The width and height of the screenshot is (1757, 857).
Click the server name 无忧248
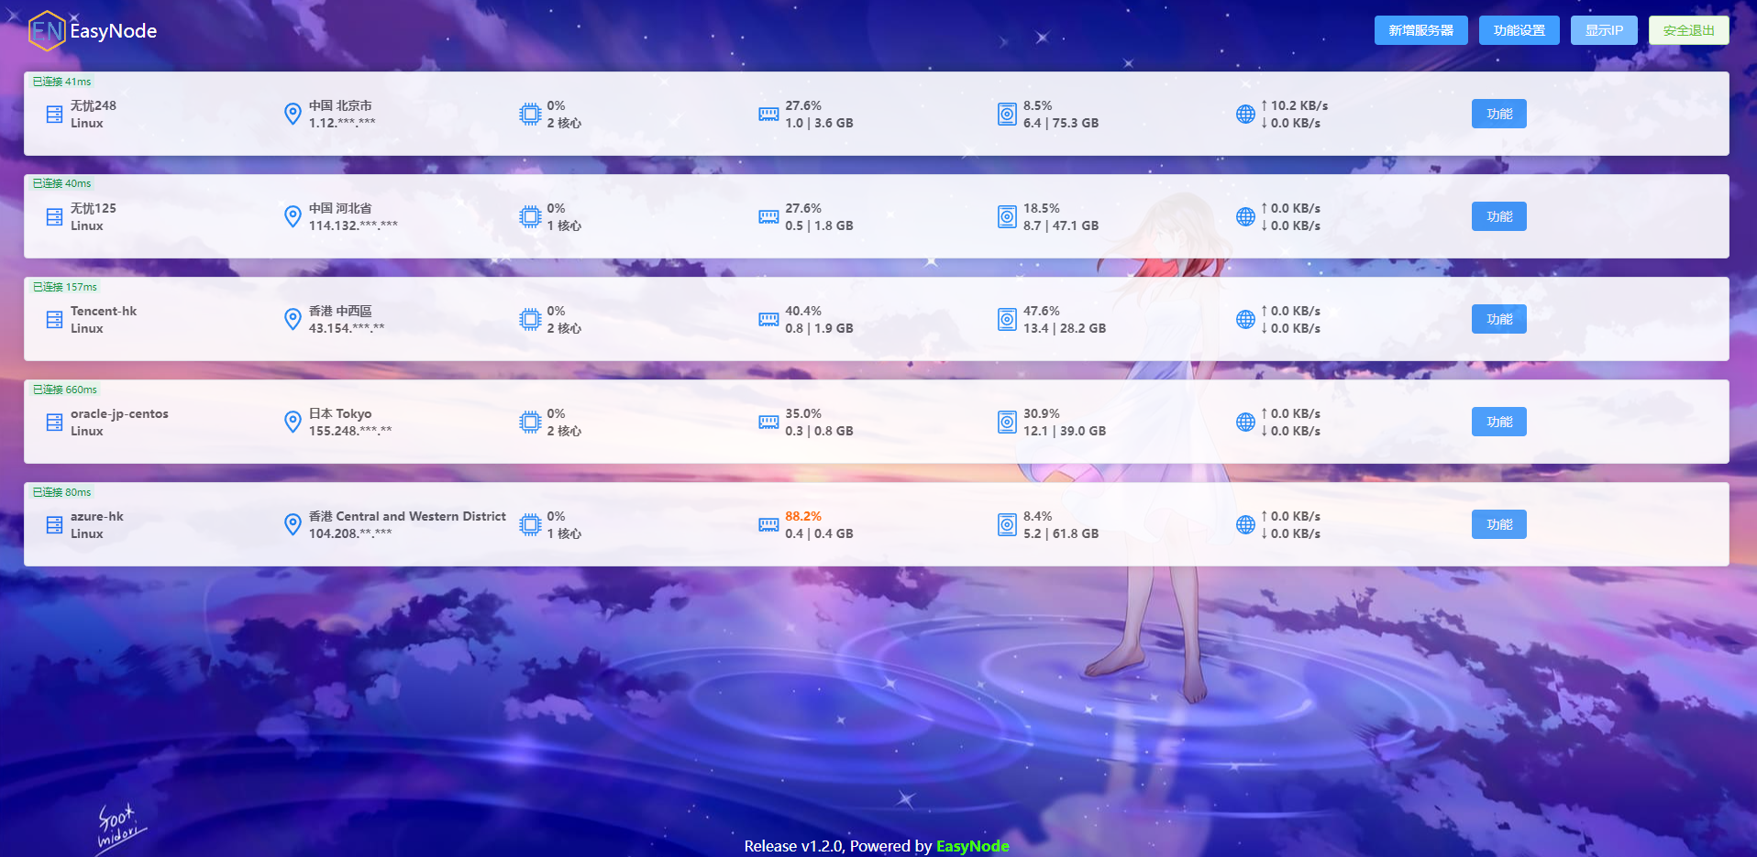[94, 105]
